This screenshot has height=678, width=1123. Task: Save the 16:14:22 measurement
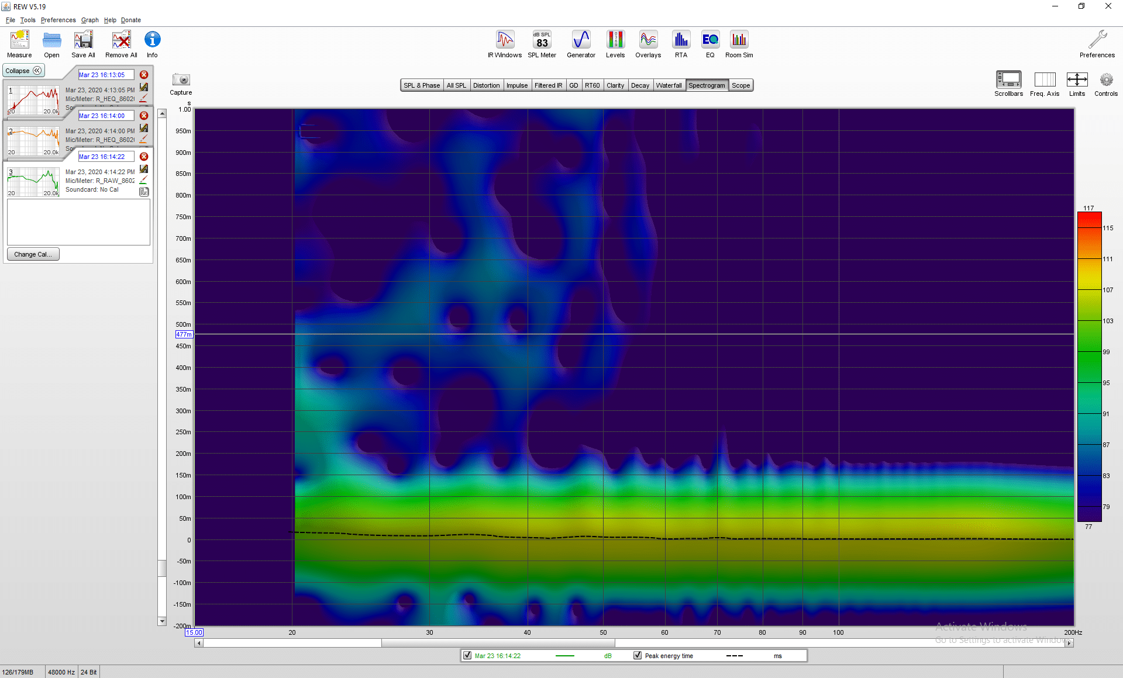[x=144, y=169]
